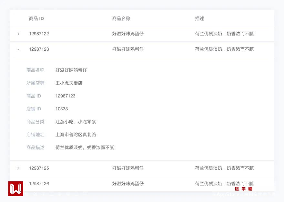Click the category value 江浙小吃、小吃零食
This screenshot has width=284, height=202.
point(76,122)
